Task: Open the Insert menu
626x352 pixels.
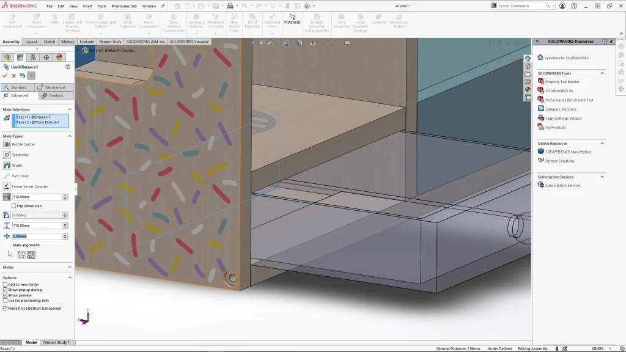Action: (87, 6)
